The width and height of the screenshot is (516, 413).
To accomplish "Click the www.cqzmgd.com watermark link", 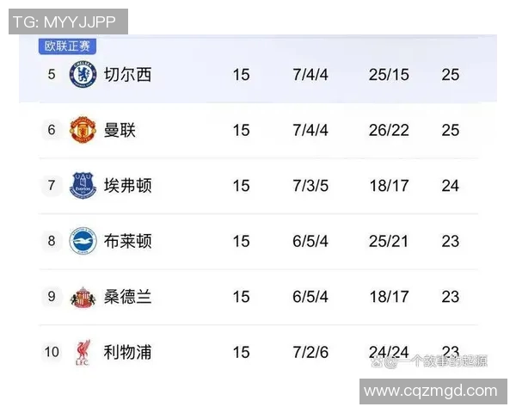I will pos(431,391).
